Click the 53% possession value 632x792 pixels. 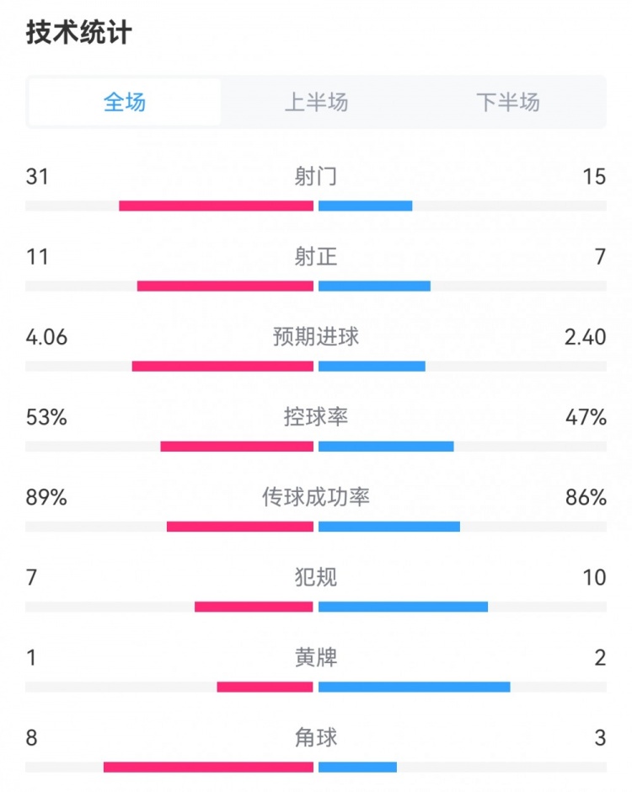(x=46, y=417)
